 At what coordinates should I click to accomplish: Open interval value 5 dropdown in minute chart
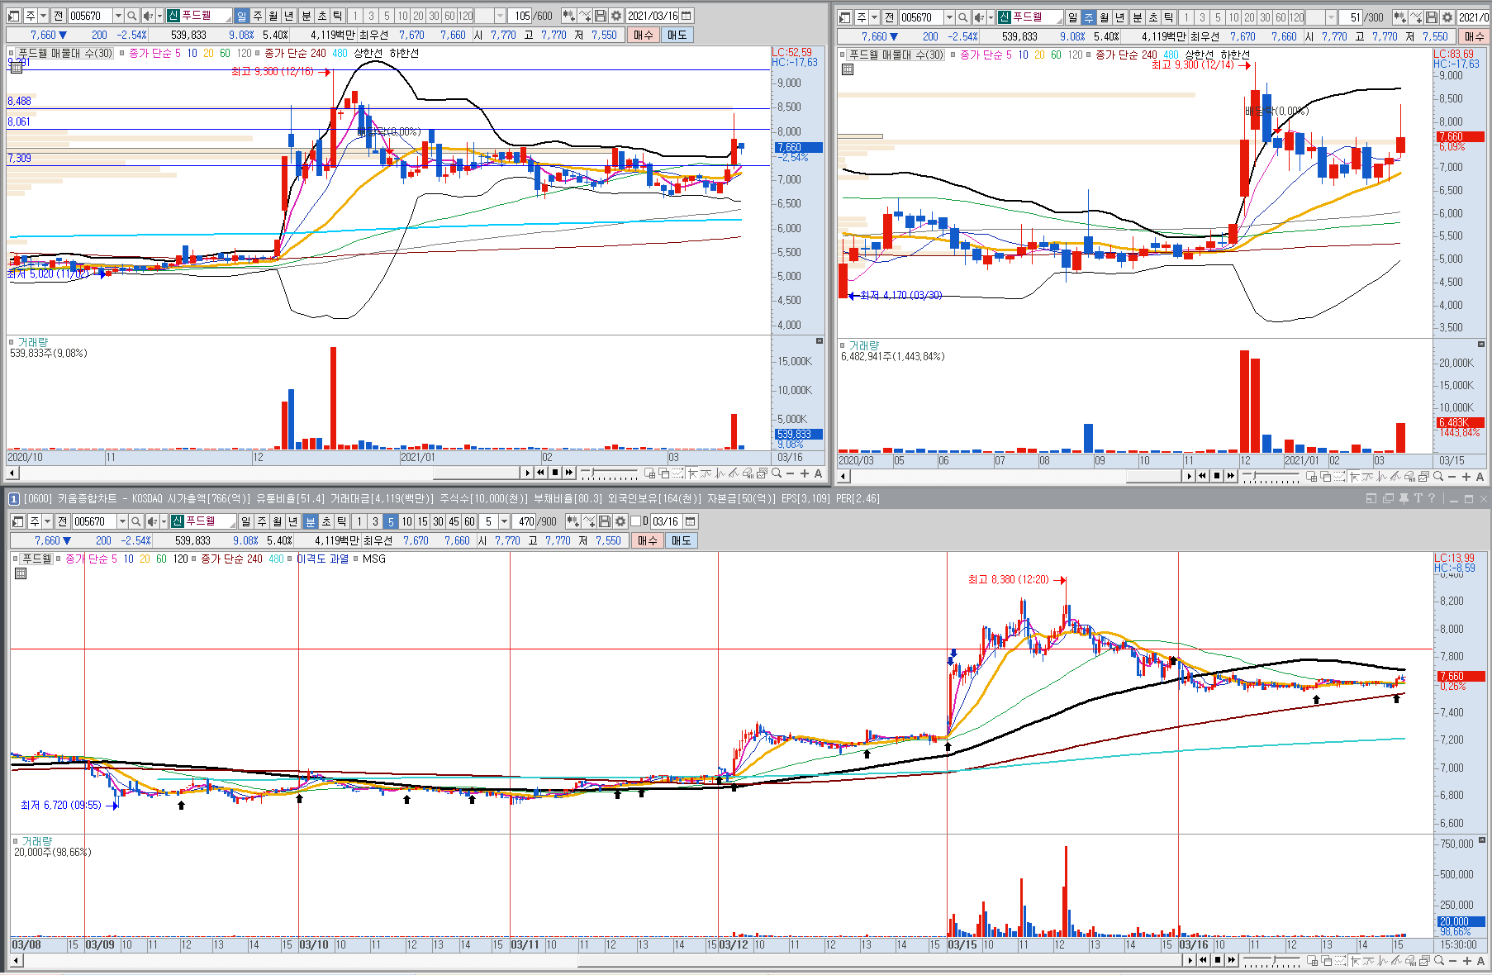pyautogui.click(x=504, y=521)
